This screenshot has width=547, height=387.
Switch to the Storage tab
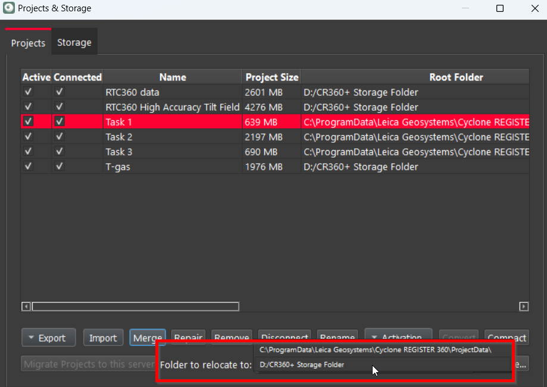[74, 43]
